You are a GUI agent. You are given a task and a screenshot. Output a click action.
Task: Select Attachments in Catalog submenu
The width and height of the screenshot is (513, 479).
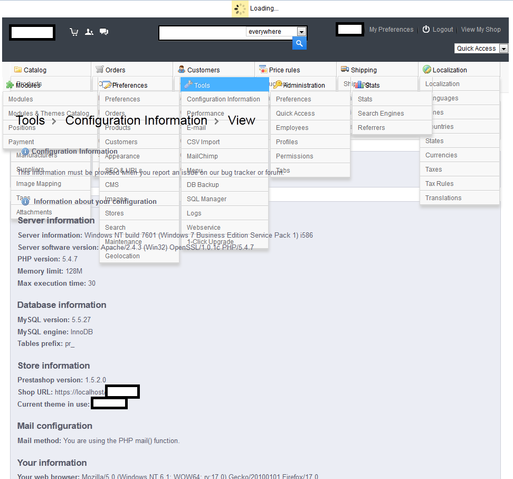pos(51,212)
